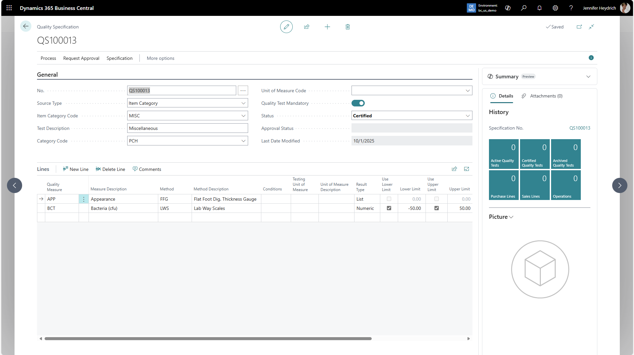Open the Request Approval menu
Viewport: 634px width, 355px height.
(x=81, y=58)
